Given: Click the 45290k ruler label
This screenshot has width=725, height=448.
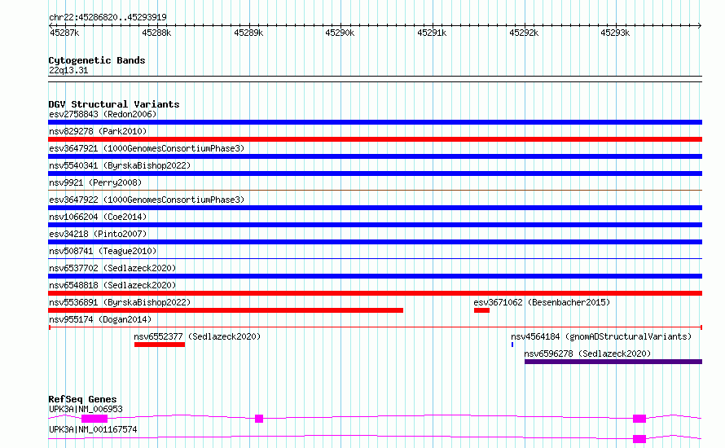Looking at the screenshot, I should point(340,33).
